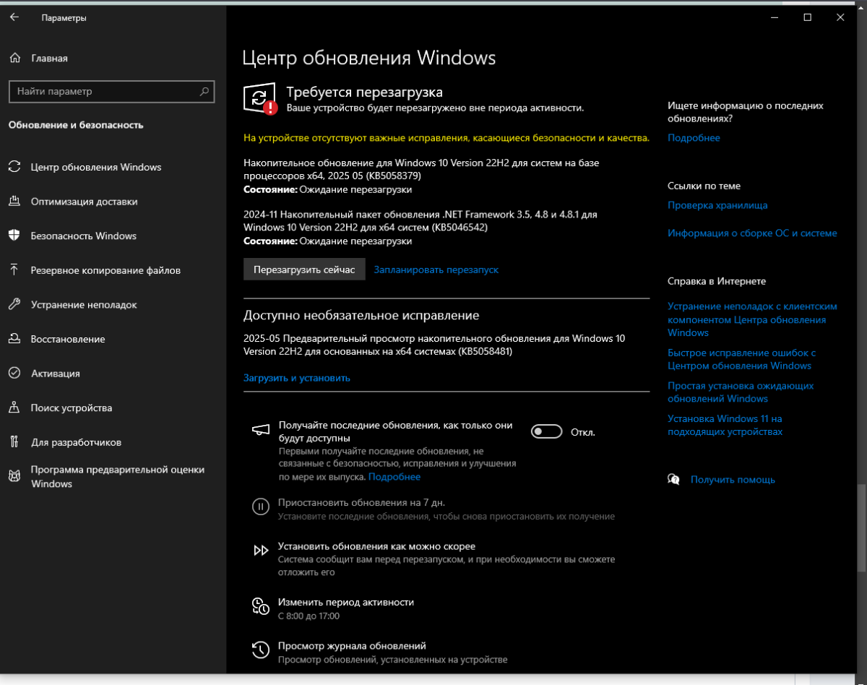The height and width of the screenshot is (685, 867).
Task: Click the Find my device icon
Action: click(x=14, y=408)
